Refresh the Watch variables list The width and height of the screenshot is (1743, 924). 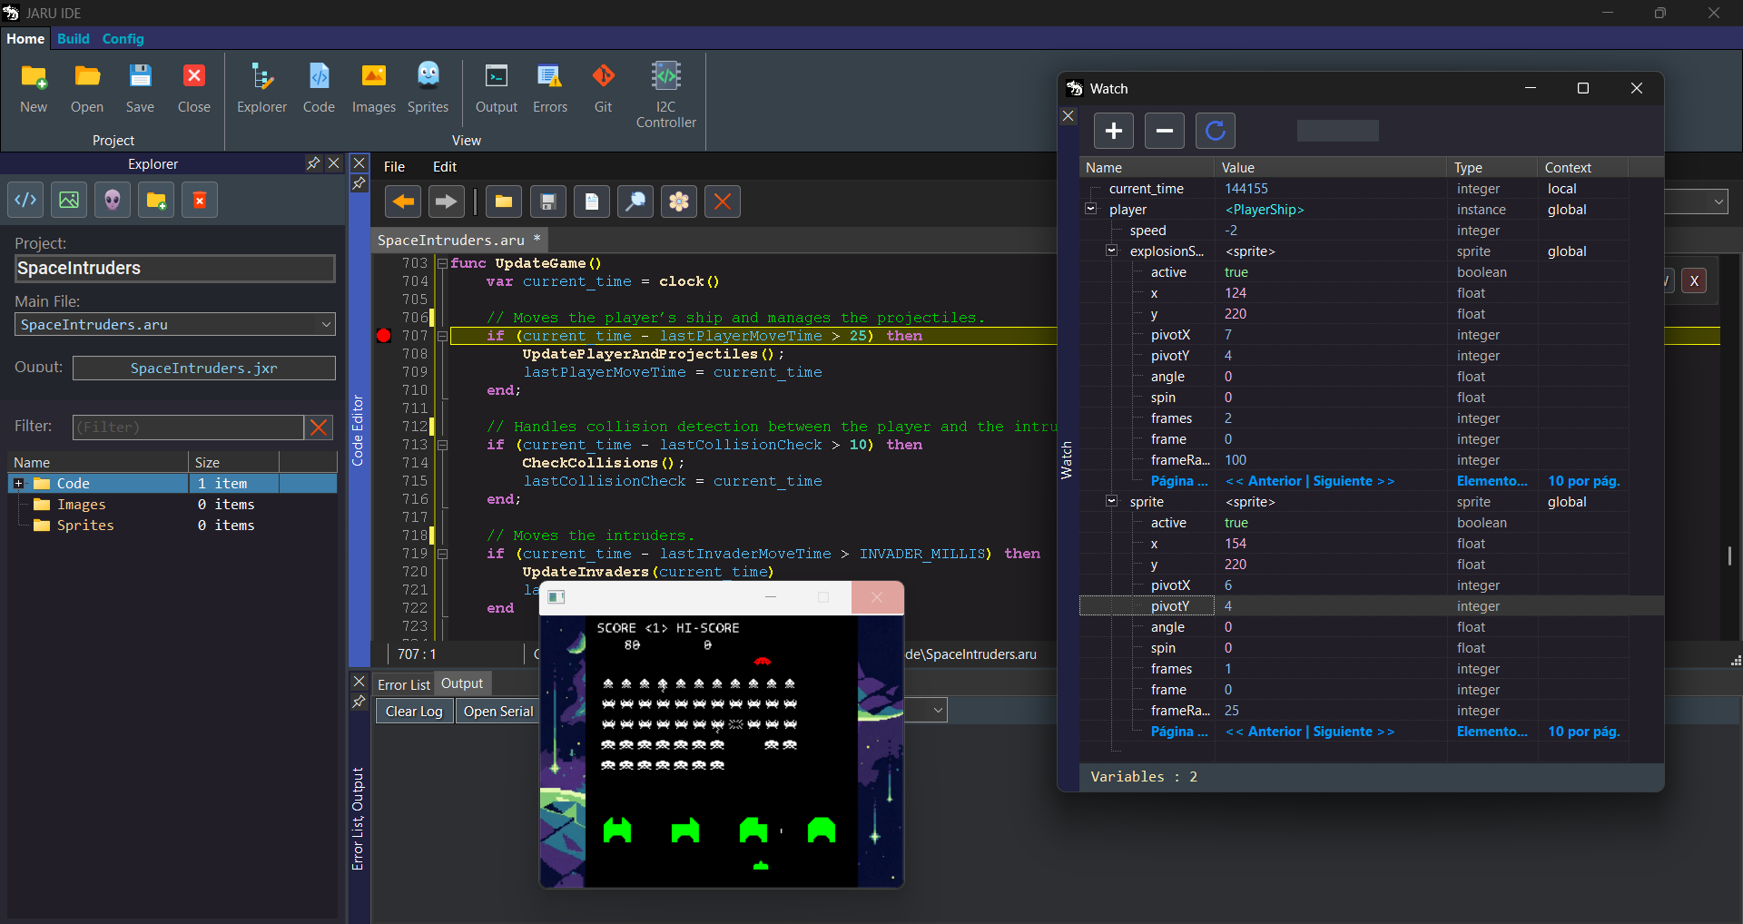click(1216, 131)
